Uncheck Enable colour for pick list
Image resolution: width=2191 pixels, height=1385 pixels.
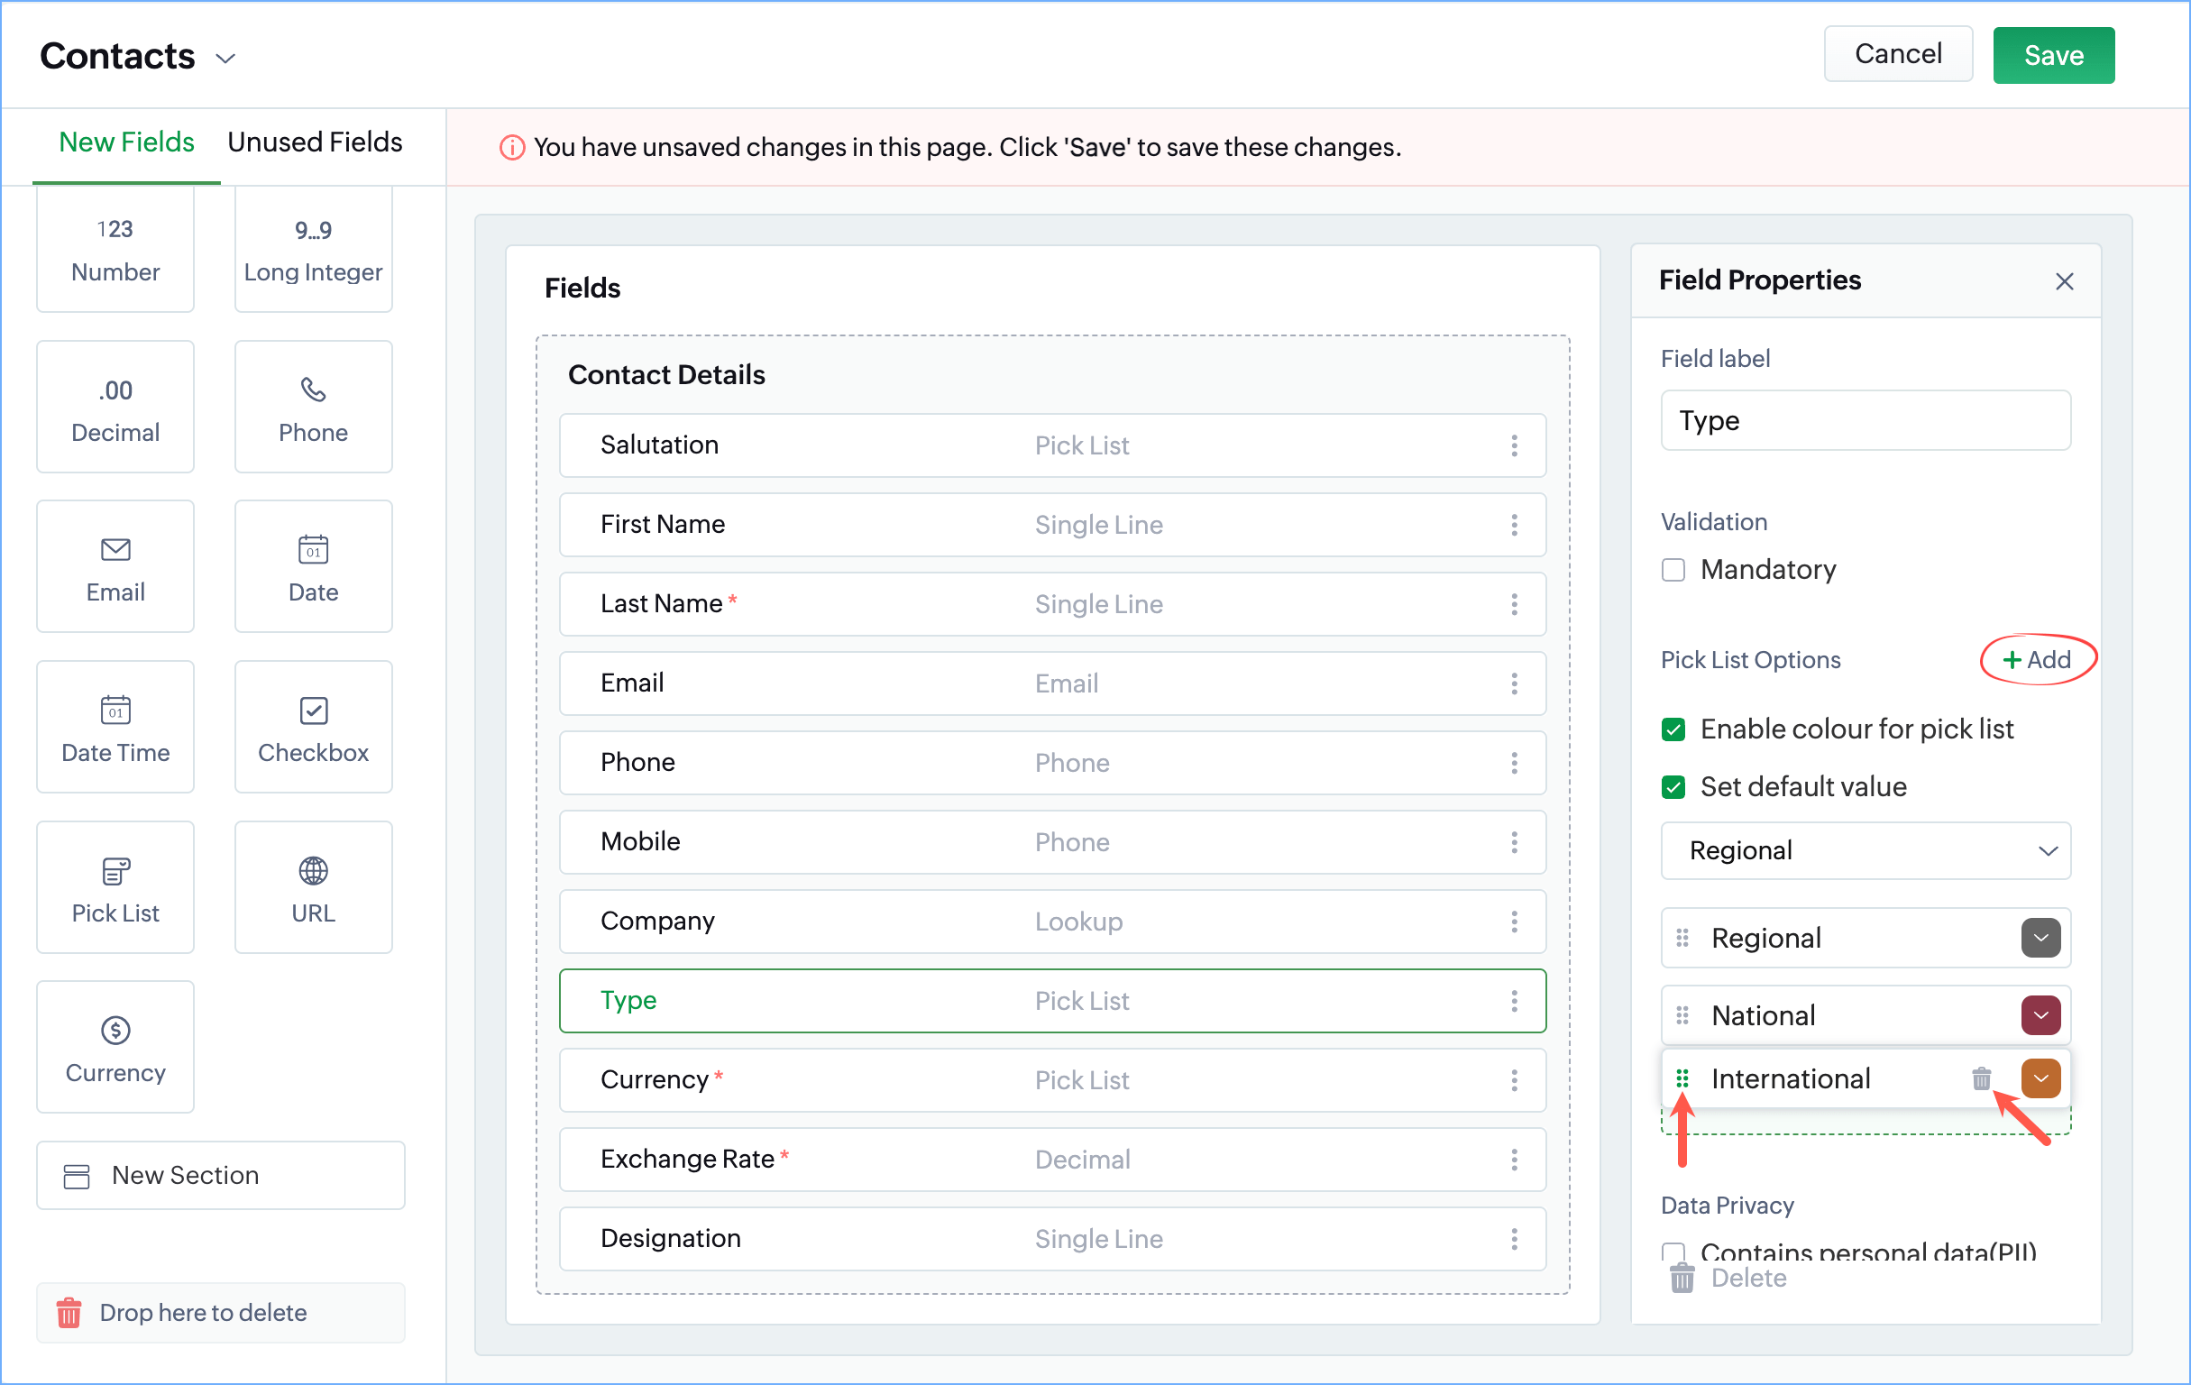(1673, 729)
